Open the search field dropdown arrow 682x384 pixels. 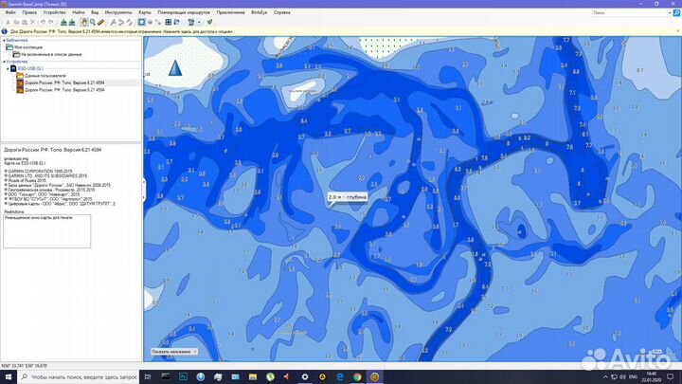[670, 13]
